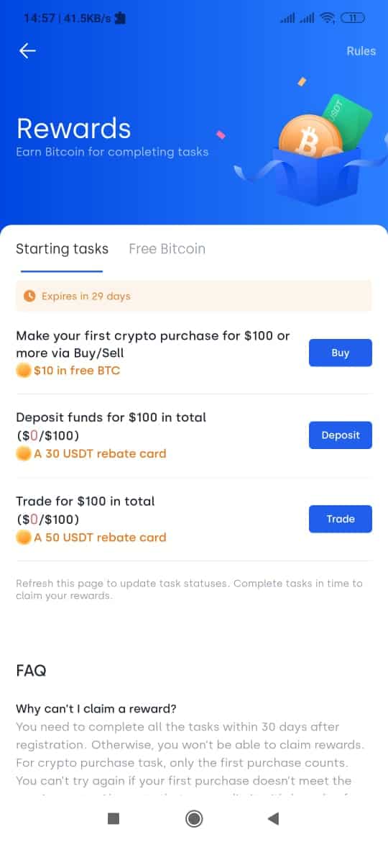This screenshot has width=388, height=842.
Task: Select the first crypto purchase task text
Action: (153, 344)
